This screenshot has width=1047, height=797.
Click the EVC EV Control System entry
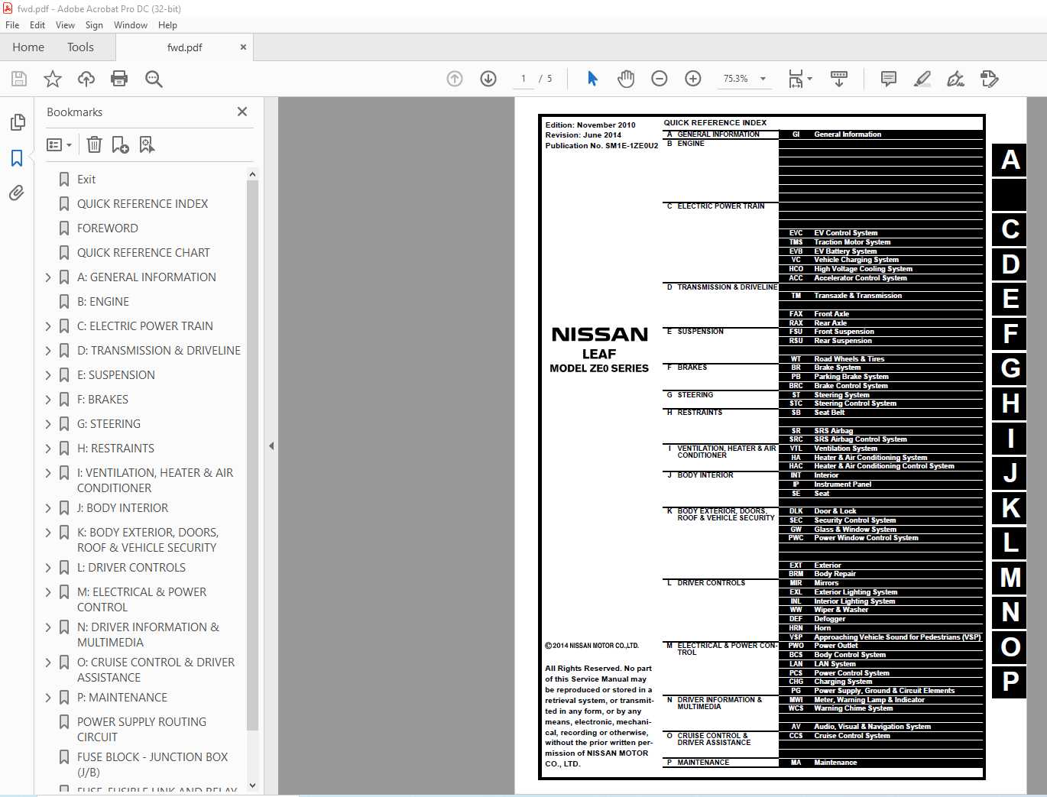[880, 233]
